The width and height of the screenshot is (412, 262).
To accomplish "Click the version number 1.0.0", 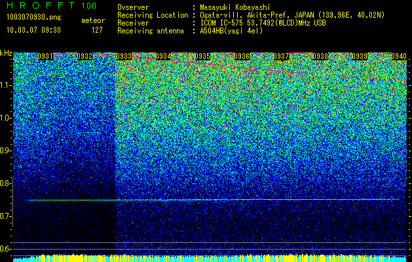I will coord(88,6).
